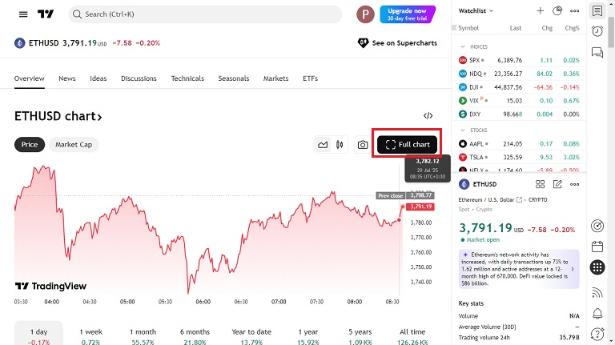Select AAPL row in watchlist
The height and width of the screenshot is (345, 615).
[519, 144]
